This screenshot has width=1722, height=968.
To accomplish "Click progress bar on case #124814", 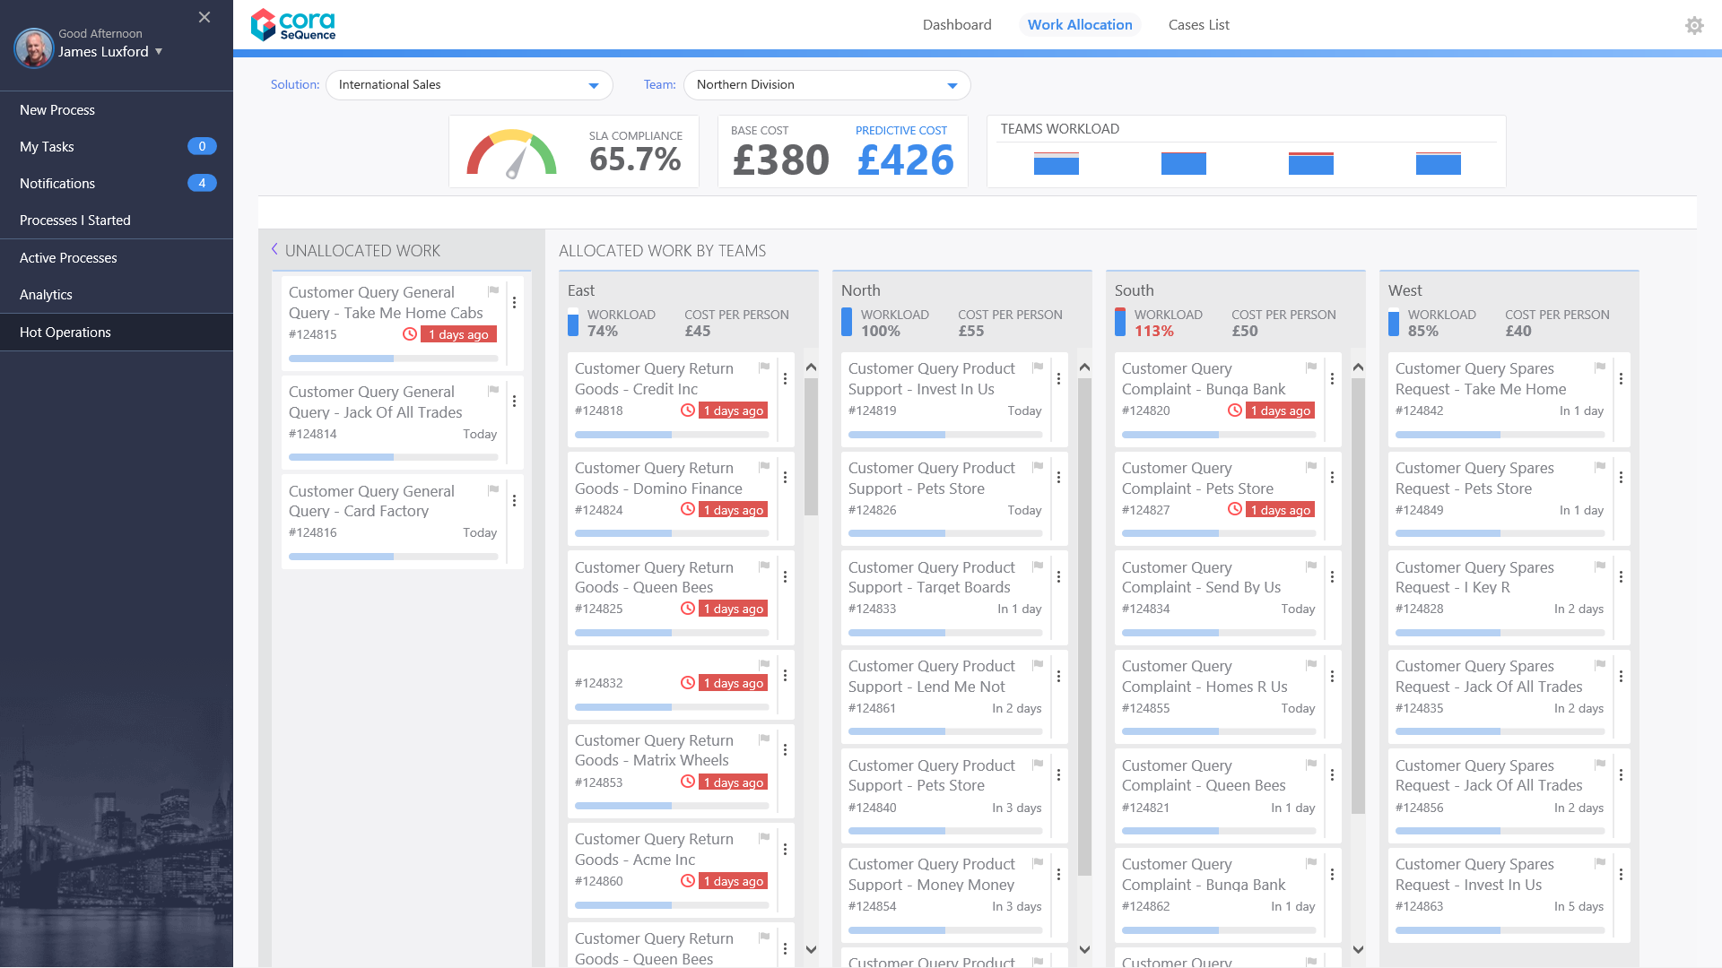I will 393,457.
